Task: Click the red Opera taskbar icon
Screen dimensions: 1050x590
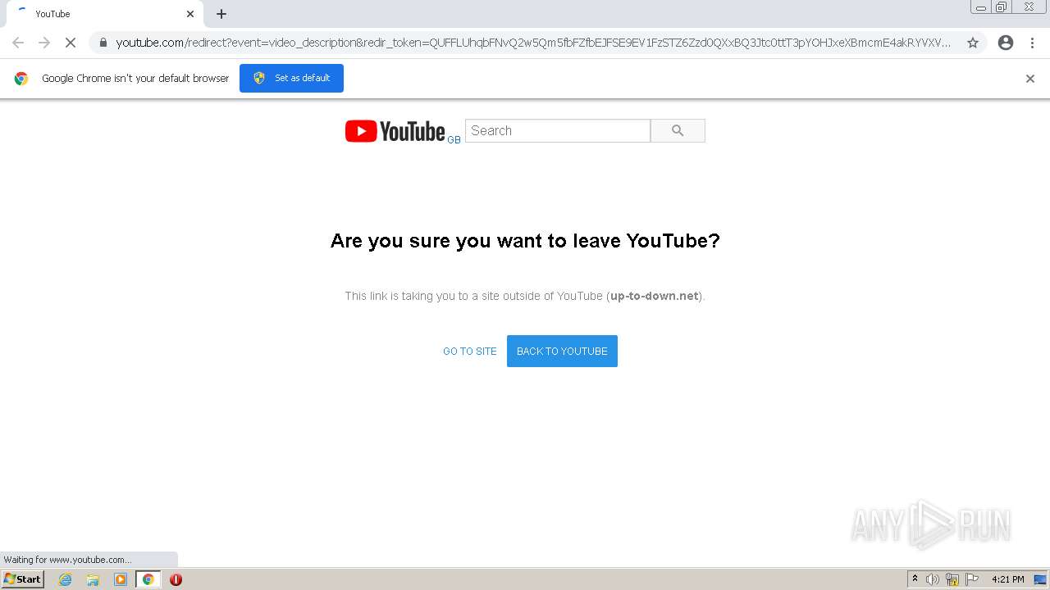Action: point(176,579)
